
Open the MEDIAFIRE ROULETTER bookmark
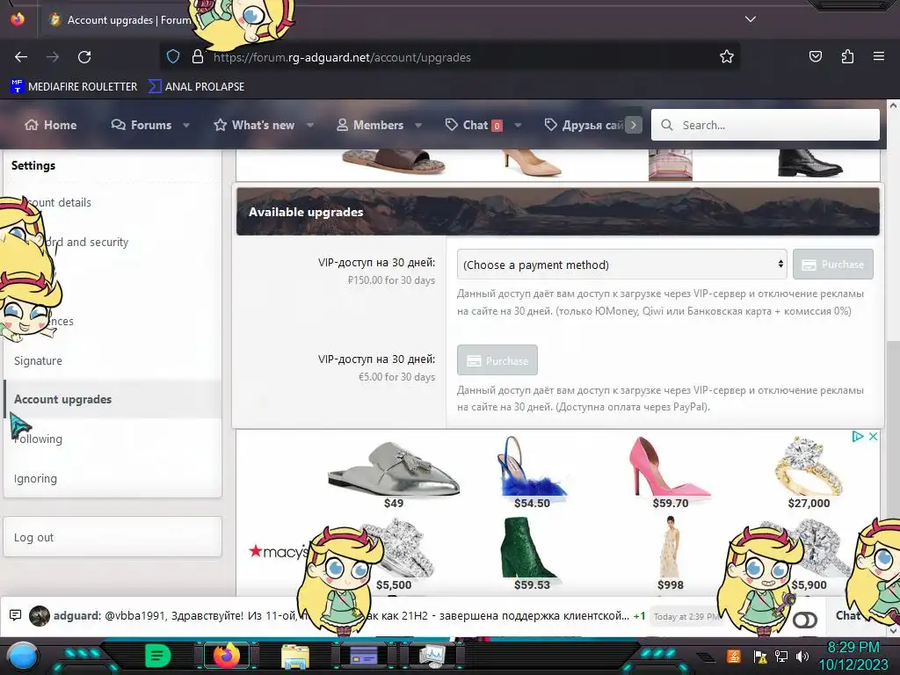[74, 87]
